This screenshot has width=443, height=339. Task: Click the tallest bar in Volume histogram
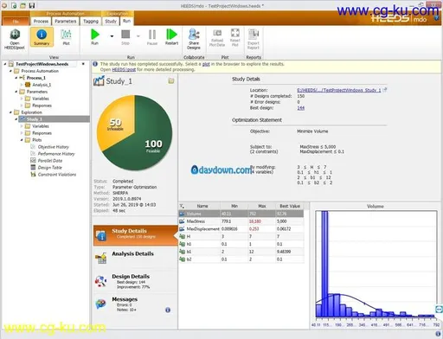324,264
